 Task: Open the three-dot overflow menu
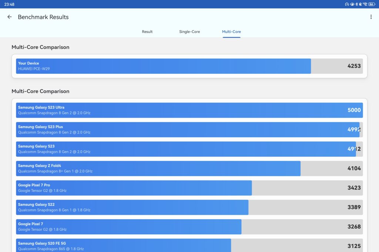click(371, 17)
